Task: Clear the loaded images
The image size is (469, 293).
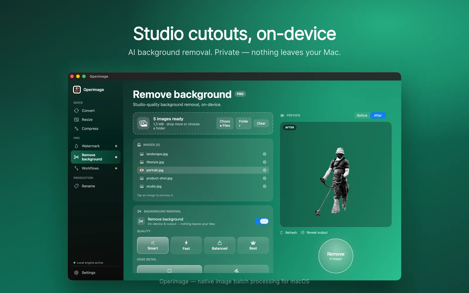Action: pos(261,123)
